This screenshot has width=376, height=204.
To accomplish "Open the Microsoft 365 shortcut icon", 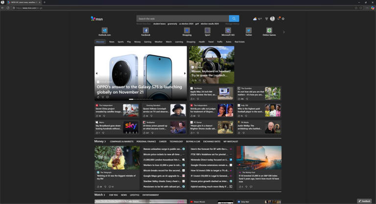I will pos(228,30).
